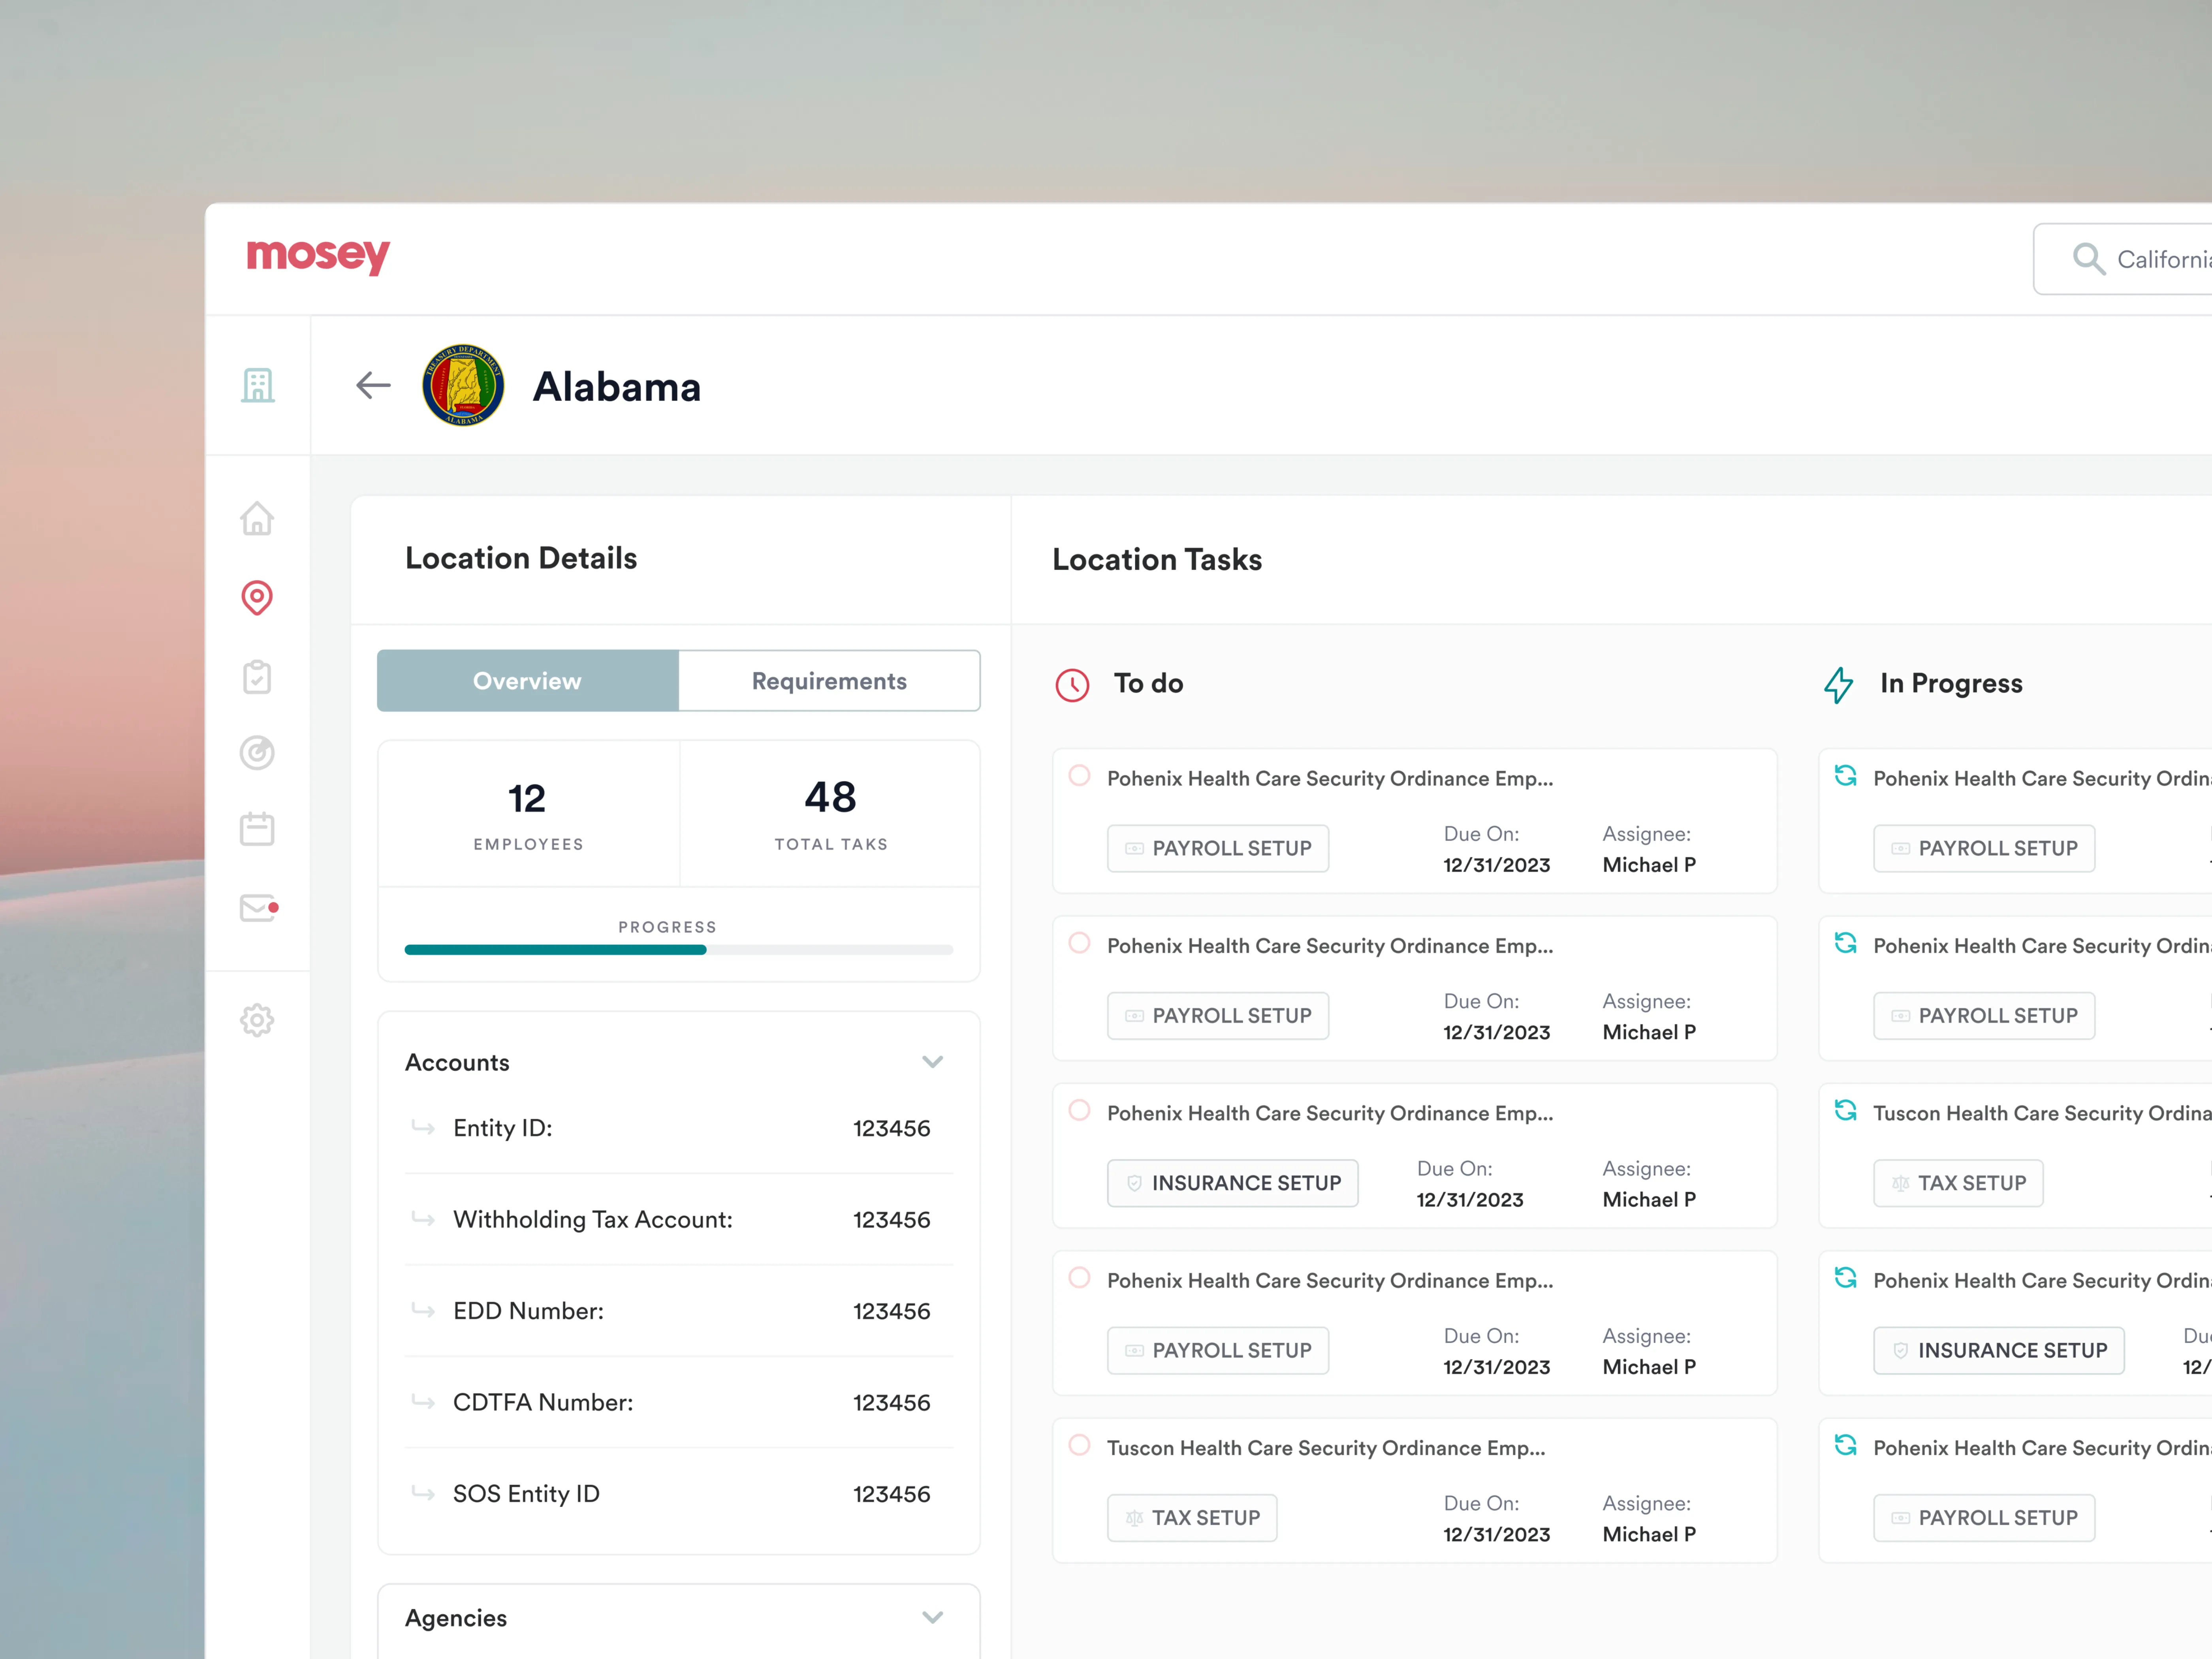Click the SOS Entity ID value 123456

[891, 1494]
